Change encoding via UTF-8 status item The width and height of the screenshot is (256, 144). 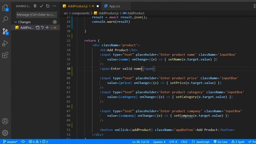point(173,142)
